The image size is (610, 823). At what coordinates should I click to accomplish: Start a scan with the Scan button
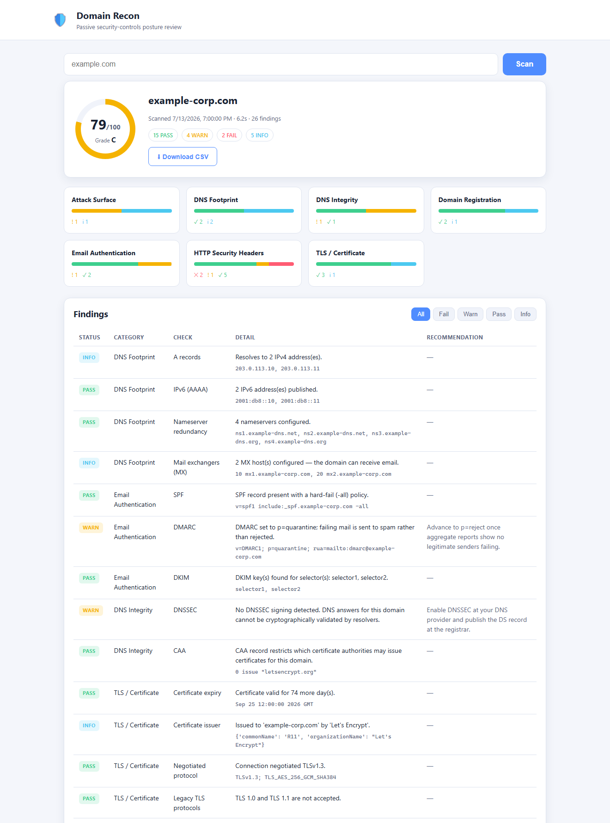click(x=524, y=64)
